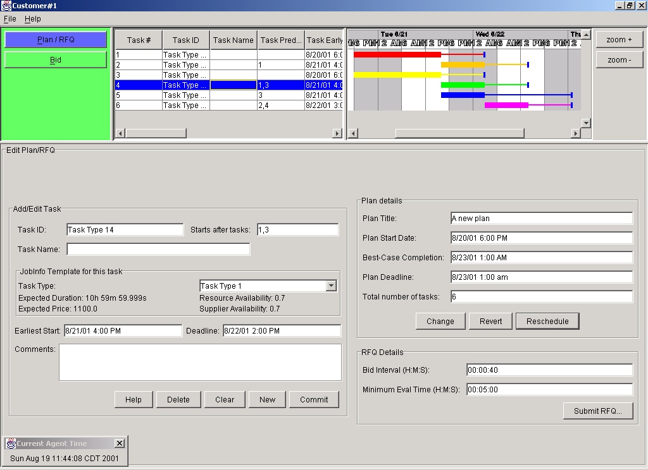Click the Best-Case Completion field

(542, 258)
